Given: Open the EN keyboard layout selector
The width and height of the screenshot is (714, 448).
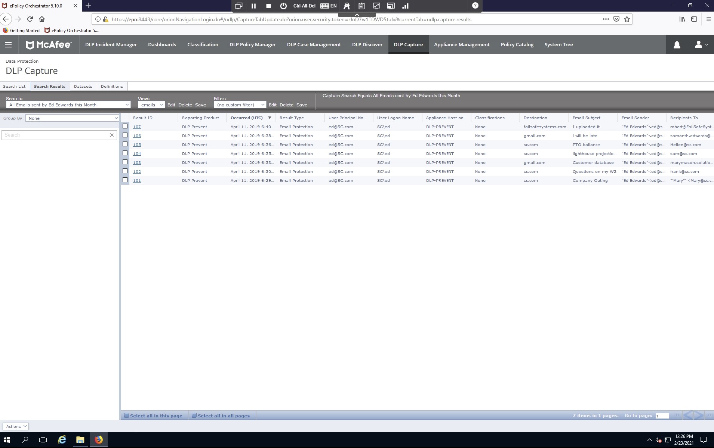Looking at the screenshot, I should (329, 6).
